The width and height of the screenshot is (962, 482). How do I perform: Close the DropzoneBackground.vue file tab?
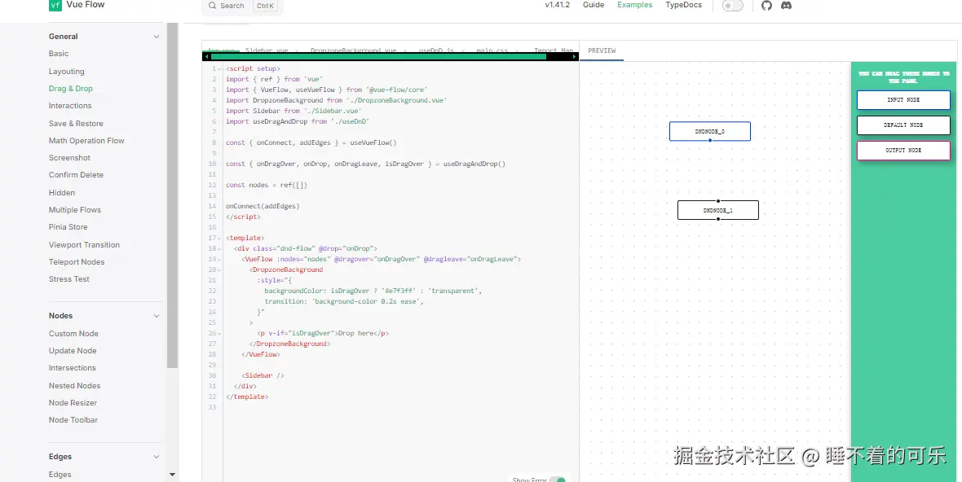pyautogui.click(x=405, y=50)
